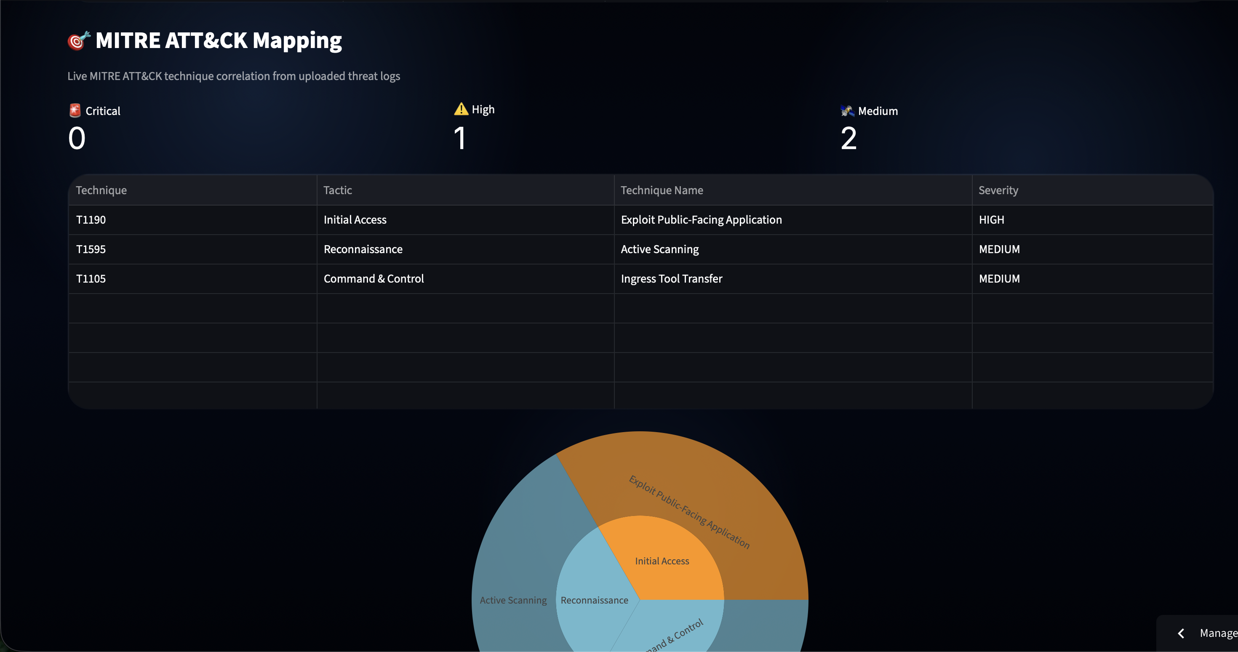This screenshot has height=652, width=1238.
Task: Click the MITRE ATT&CK Mapping heading
Action: 219,40
